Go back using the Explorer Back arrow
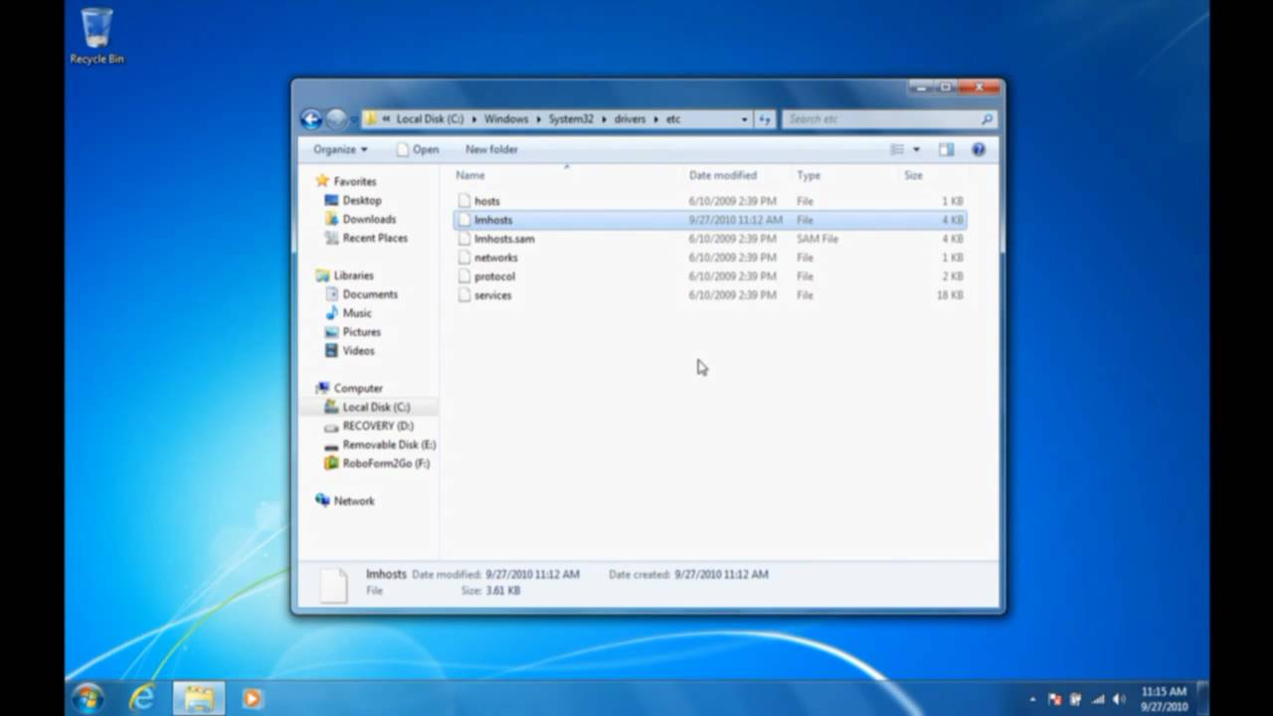This screenshot has height=716, width=1273. 311,119
